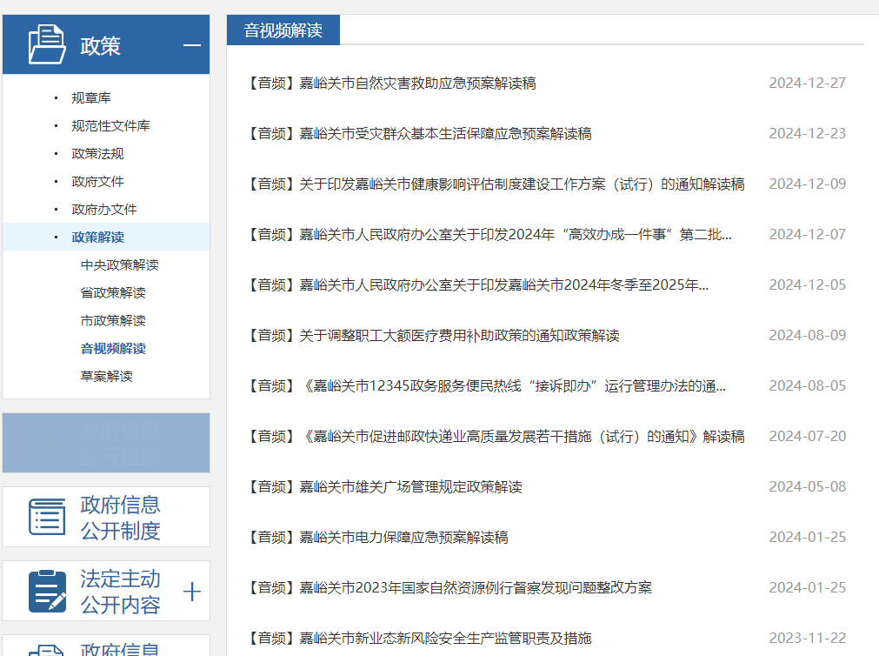Open 嘉峪关市雄关广场管理规定政策解读 article
Viewport: 879px width, 656px height.
click(x=385, y=487)
